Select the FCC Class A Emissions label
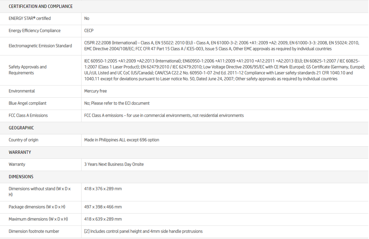Screen dimensions: 369x239 (28, 116)
